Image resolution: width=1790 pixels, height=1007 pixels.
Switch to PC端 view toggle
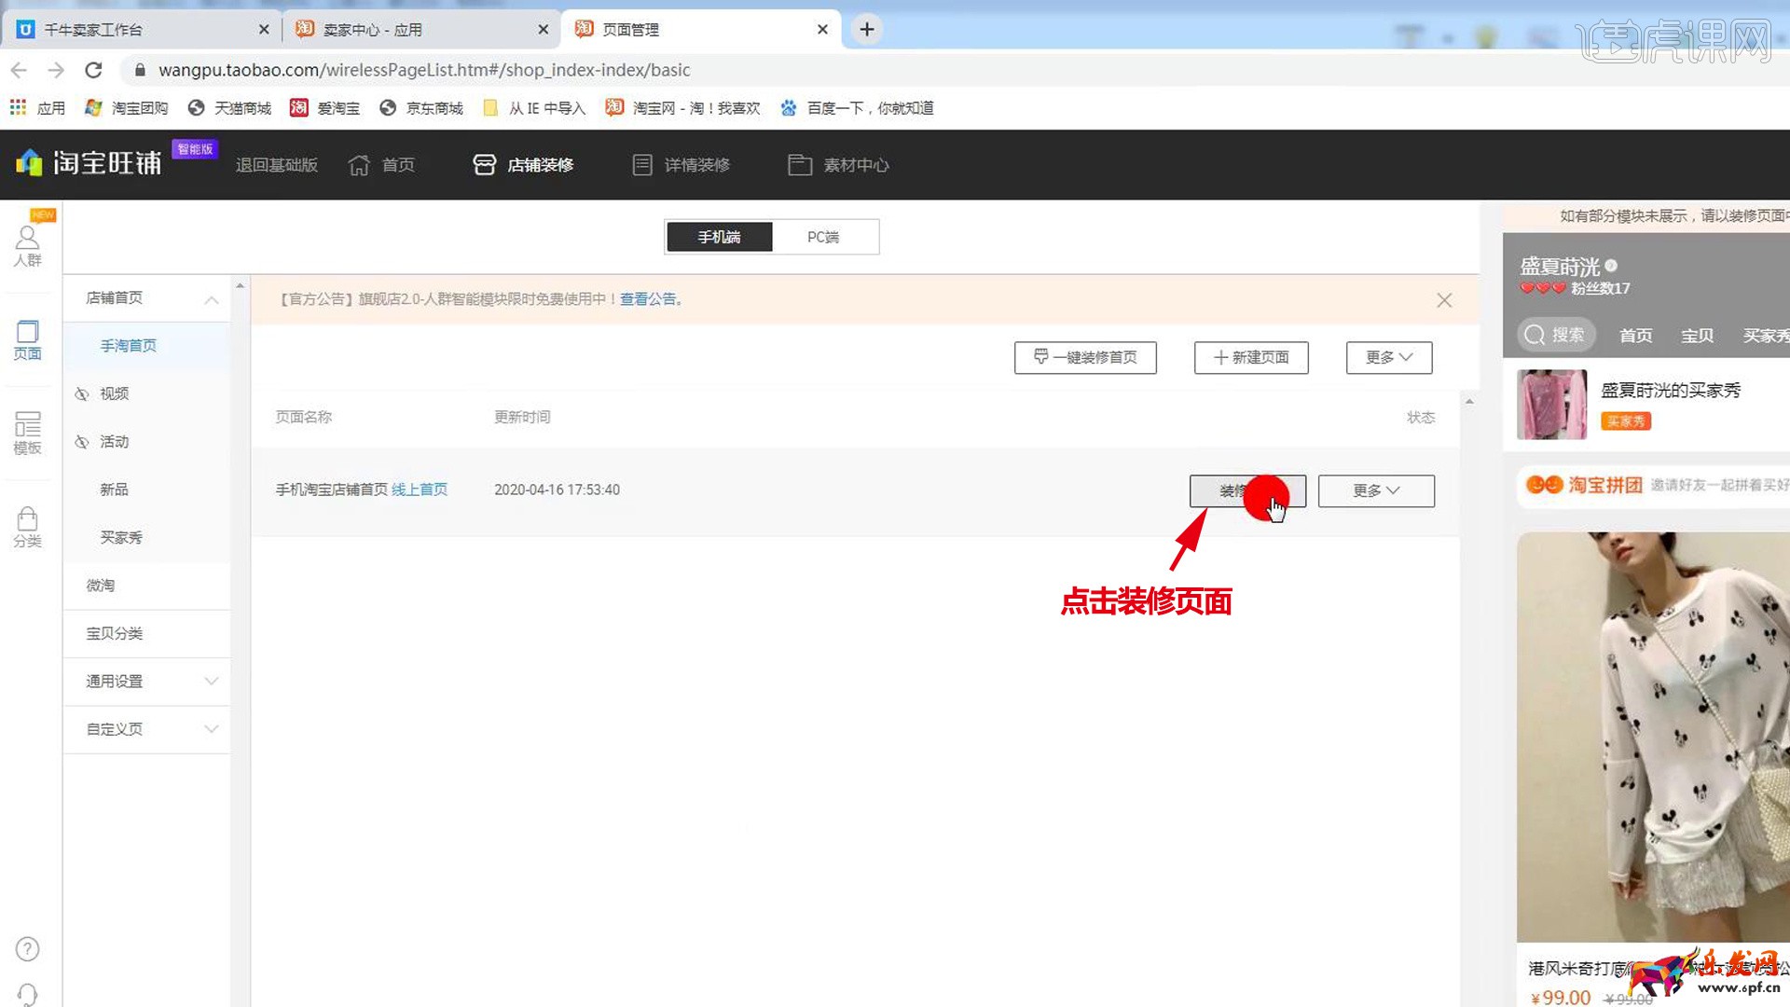[x=823, y=237]
